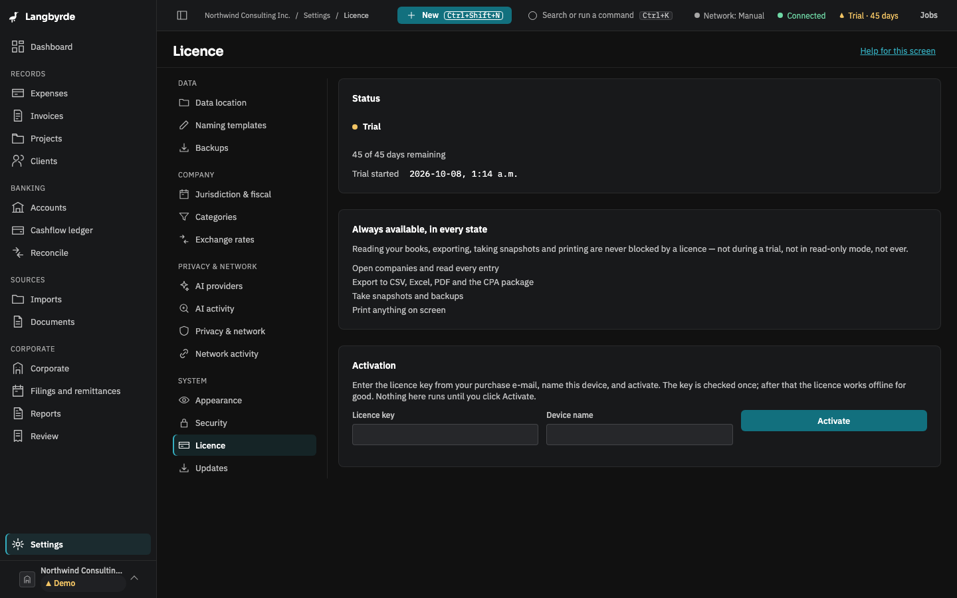Click the Naming templates pencil icon
This screenshot has height=598, width=957.
(x=184, y=125)
